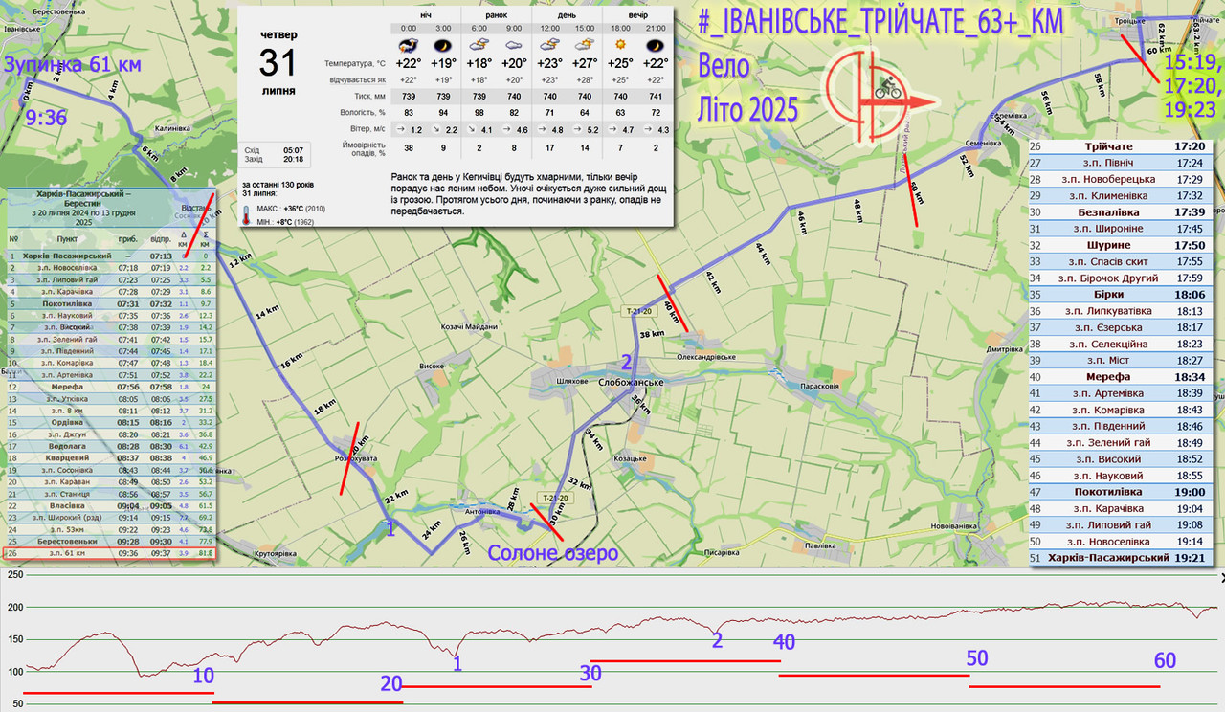Click the з.п. Міст 18:27 row

pos(1121,360)
